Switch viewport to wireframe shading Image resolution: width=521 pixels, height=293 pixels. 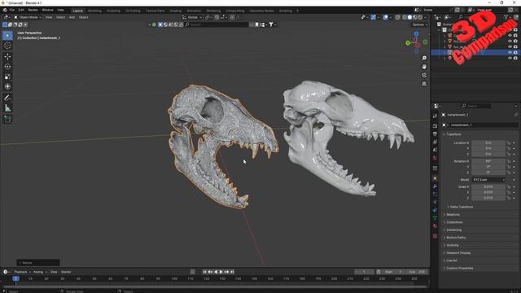[405, 17]
